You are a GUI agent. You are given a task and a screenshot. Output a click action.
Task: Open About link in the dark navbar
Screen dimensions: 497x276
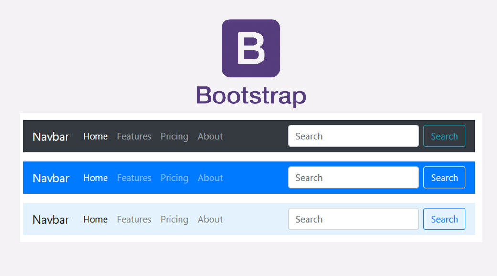point(210,136)
